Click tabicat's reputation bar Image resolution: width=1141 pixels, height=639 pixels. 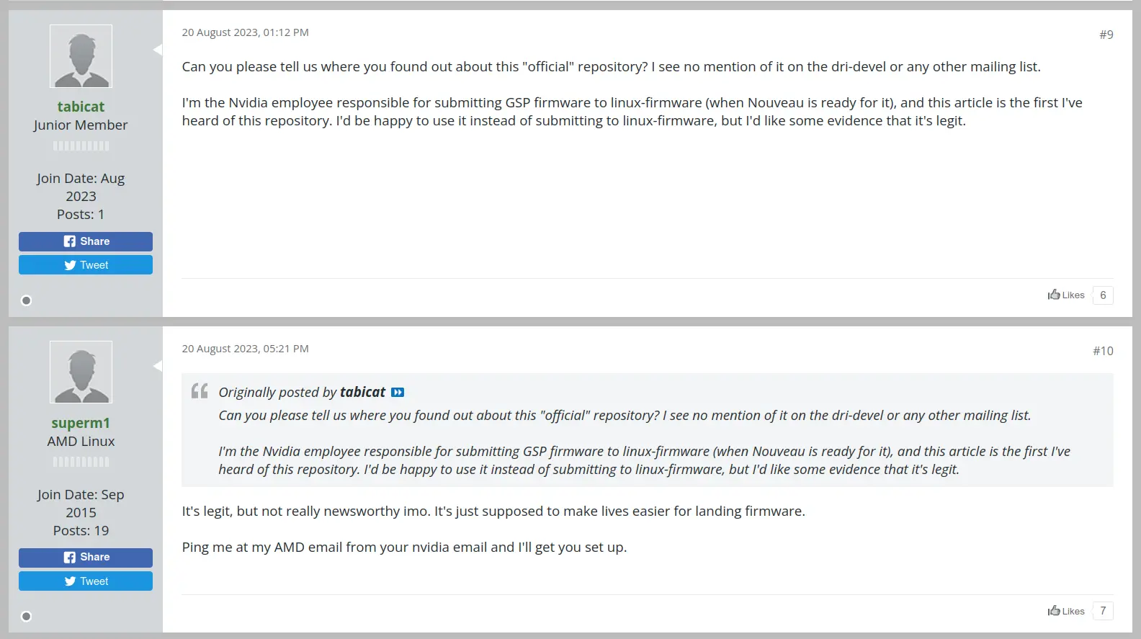(81, 146)
